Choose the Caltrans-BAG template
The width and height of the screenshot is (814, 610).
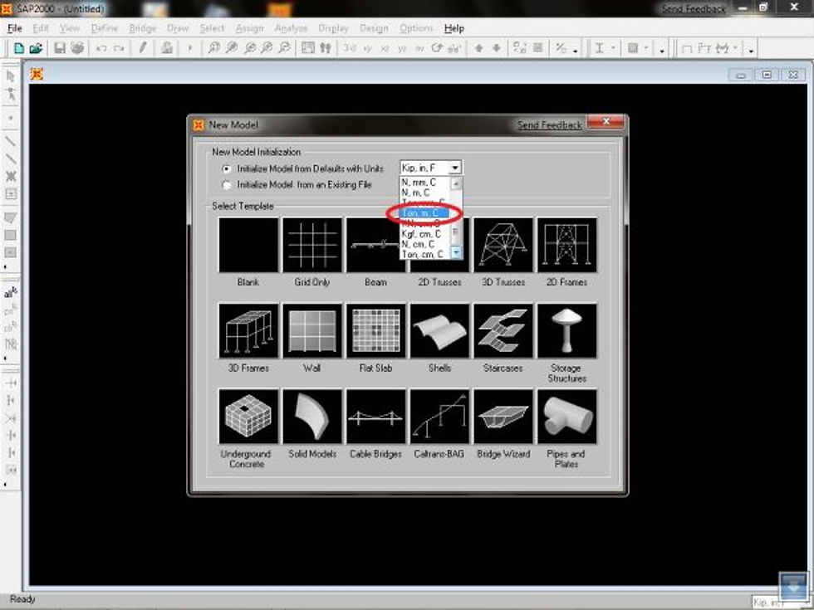tap(439, 417)
